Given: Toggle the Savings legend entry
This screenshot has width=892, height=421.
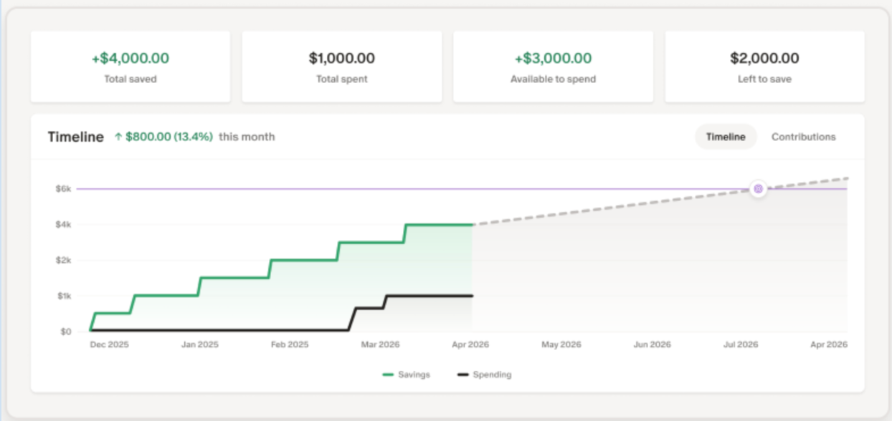Looking at the screenshot, I should 407,374.
